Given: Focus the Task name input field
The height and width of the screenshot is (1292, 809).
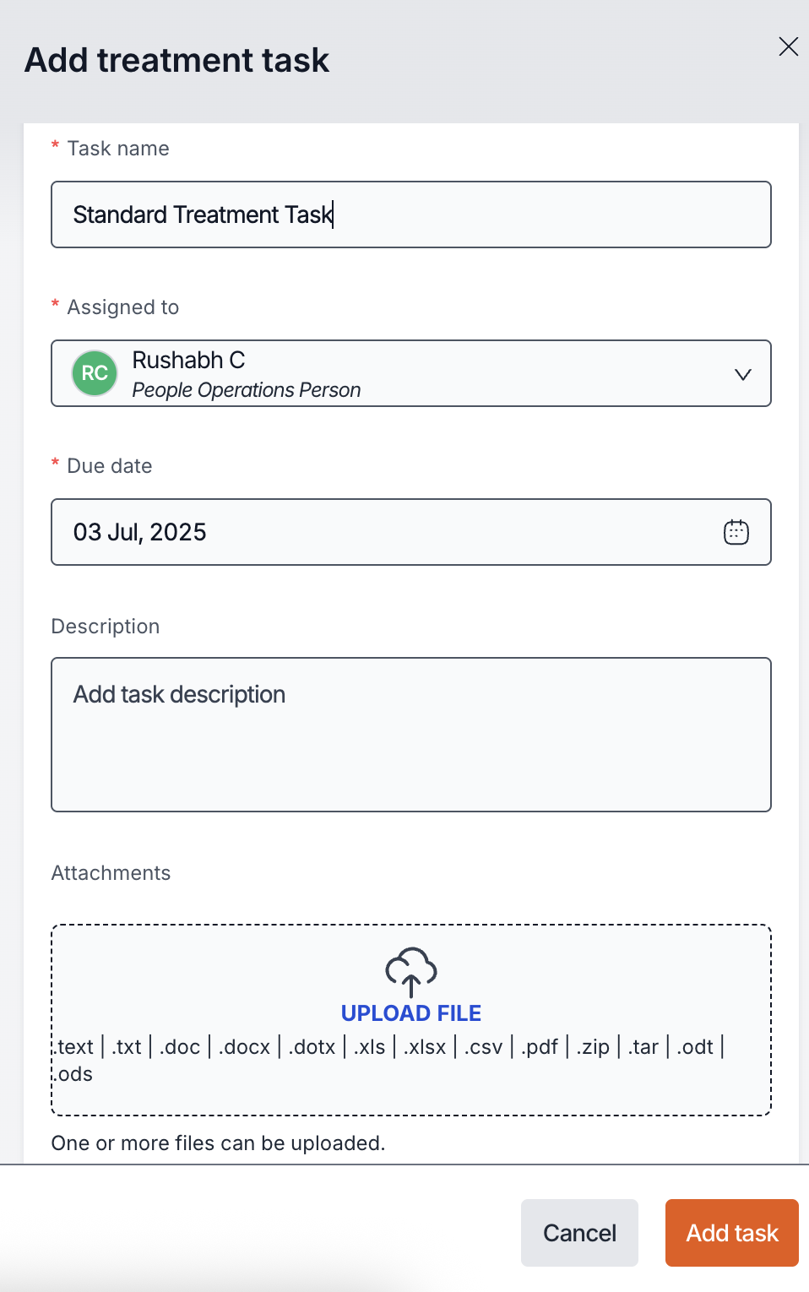Looking at the screenshot, I should [x=410, y=214].
